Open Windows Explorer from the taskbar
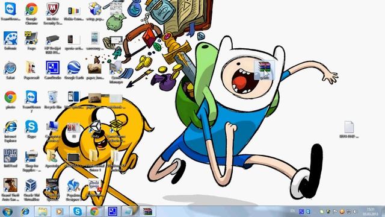Viewport: 385px width, 217px height. (43, 212)
